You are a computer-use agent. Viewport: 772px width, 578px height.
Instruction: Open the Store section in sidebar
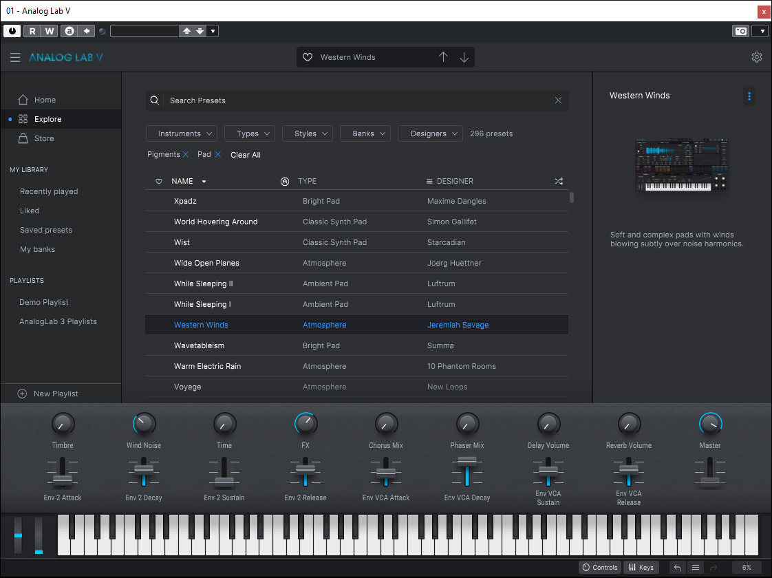pyautogui.click(x=44, y=138)
